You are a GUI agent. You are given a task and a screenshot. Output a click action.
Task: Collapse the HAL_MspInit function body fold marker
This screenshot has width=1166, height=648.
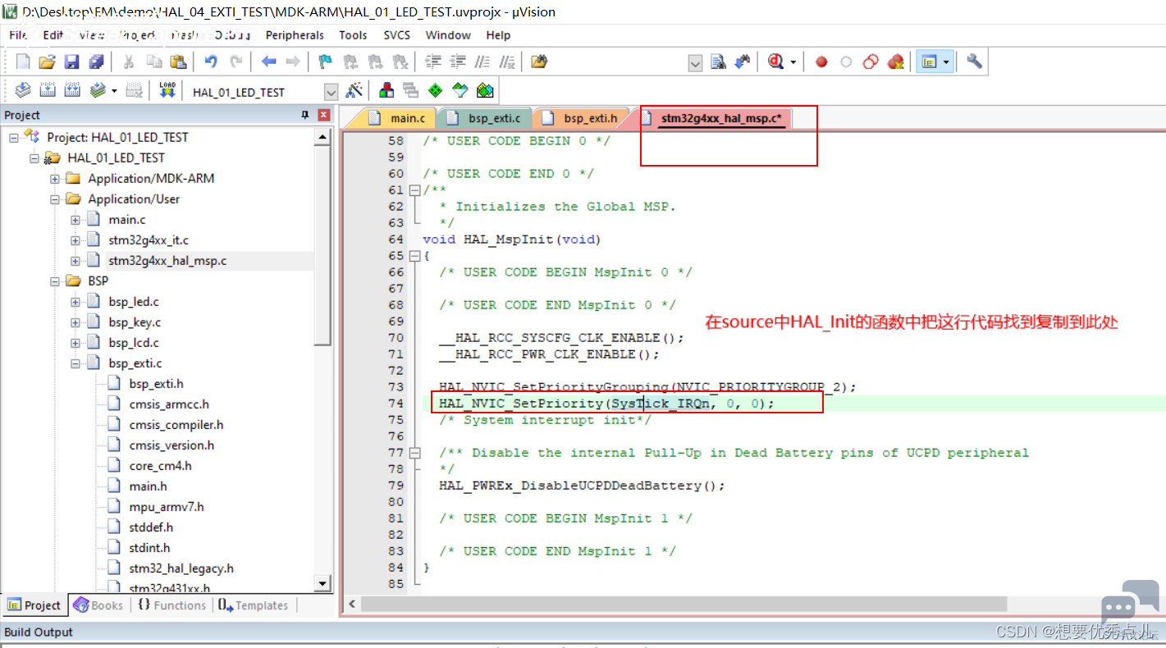[x=414, y=256]
